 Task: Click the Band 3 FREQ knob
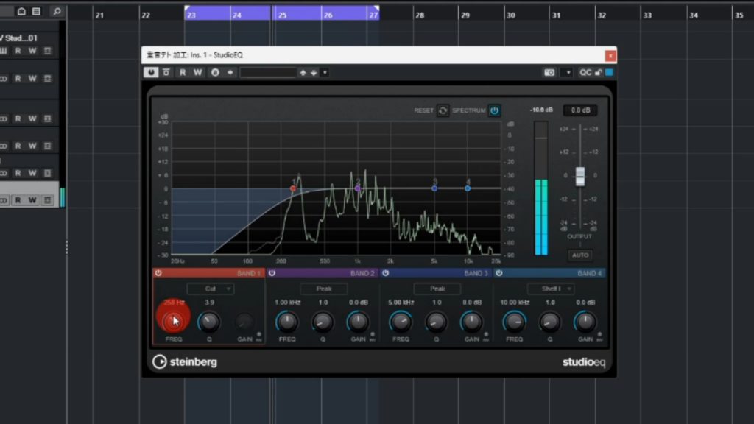click(401, 322)
